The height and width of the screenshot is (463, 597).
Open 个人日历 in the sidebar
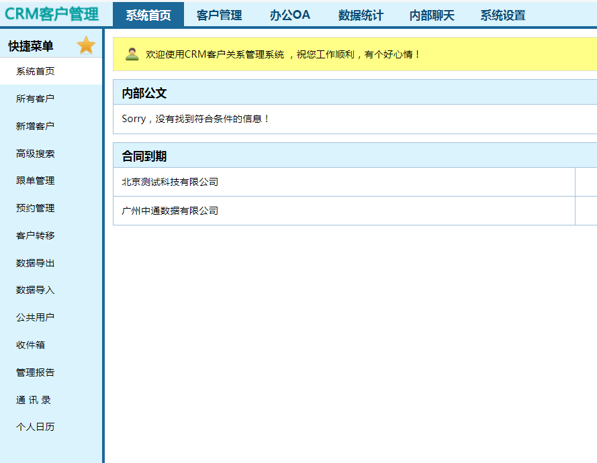point(36,427)
